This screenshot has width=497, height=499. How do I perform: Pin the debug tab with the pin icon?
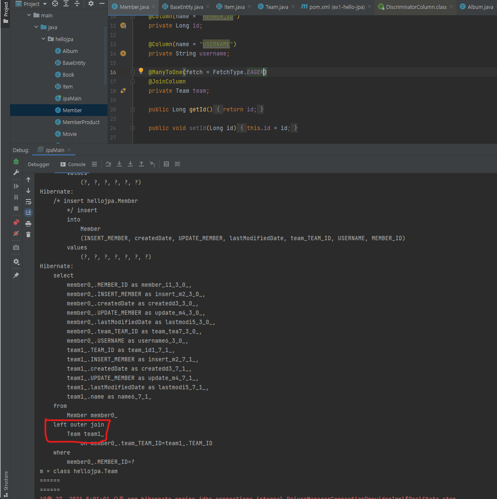click(x=16, y=275)
